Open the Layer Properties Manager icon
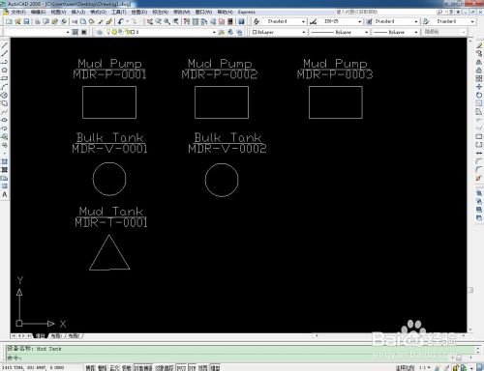This screenshot has width=484, height=371. 100,32
